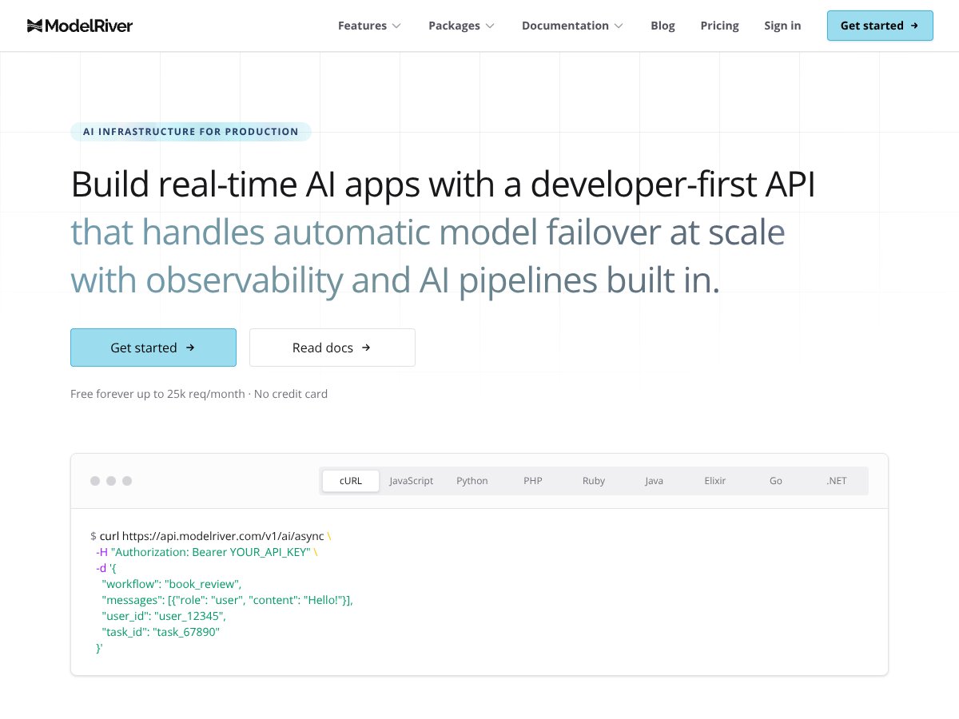Click the Read docs button
Viewport: 959px width, 719px height.
pyautogui.click(x=332, y=348)
